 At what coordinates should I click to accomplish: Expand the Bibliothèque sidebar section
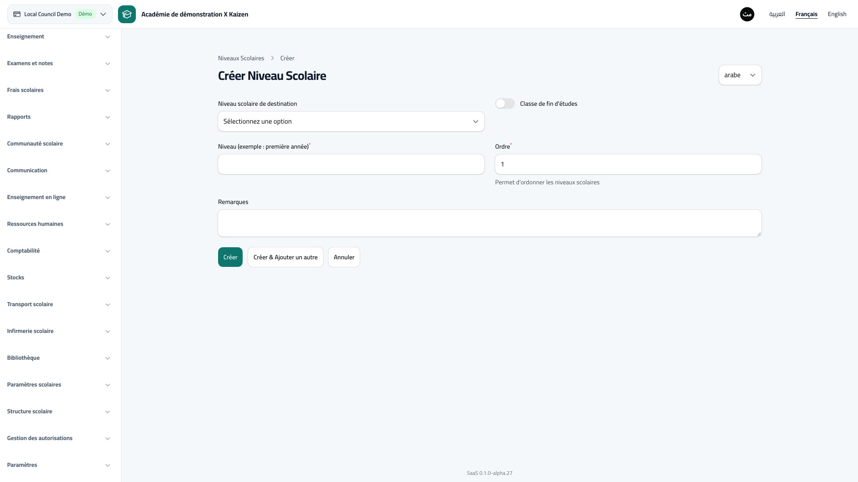pyautogui.click(x=59, y=358)
